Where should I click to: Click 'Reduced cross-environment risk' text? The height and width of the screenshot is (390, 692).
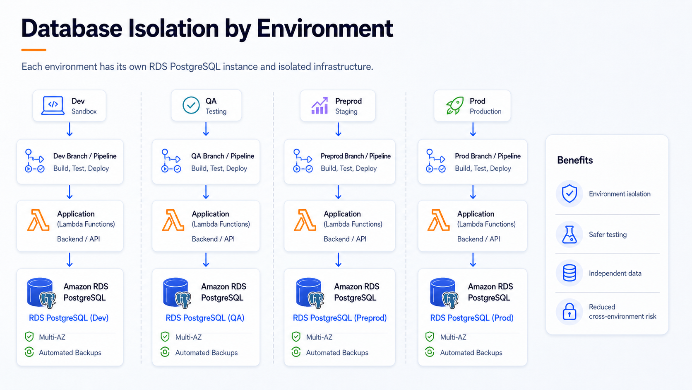[622, 312]
